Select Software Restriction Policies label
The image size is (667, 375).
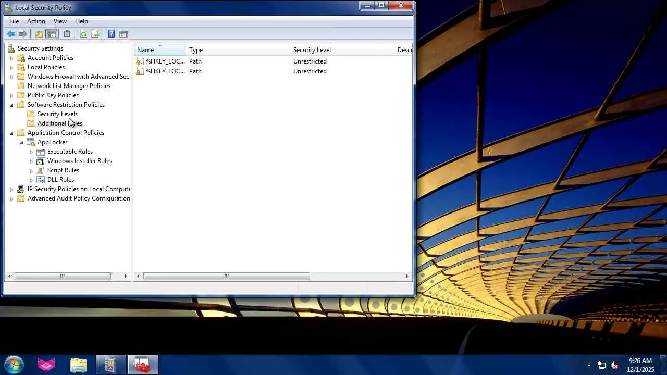[66, 105]
